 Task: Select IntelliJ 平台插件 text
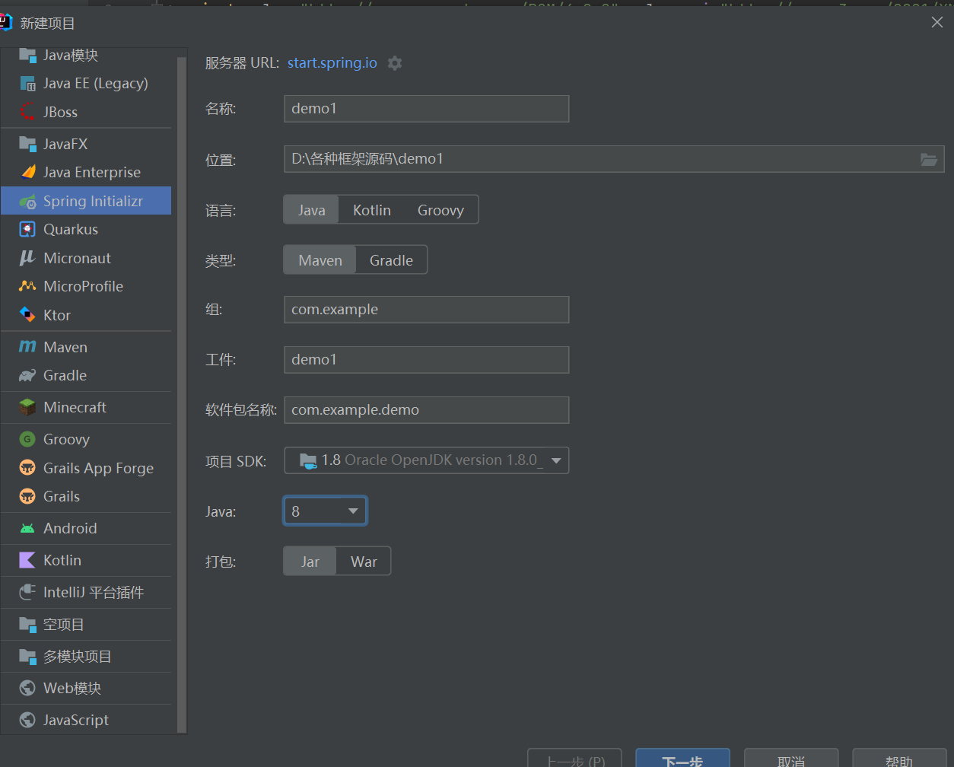(94, 592)
